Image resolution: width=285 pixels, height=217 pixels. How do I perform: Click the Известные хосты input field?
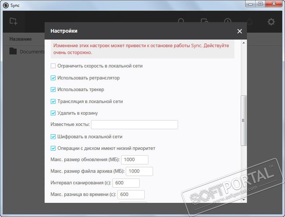click(135, 124)
